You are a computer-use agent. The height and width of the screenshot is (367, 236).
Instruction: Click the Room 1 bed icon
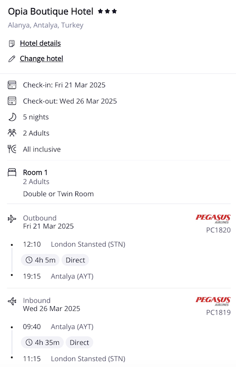point(12,172)
